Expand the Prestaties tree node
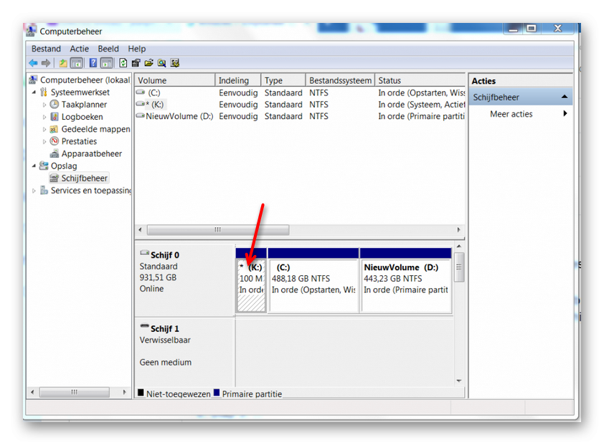 tap(44, 142)
